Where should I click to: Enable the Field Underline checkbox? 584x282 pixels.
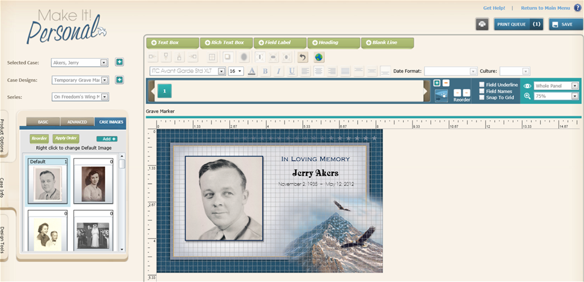tap(482, 85)
